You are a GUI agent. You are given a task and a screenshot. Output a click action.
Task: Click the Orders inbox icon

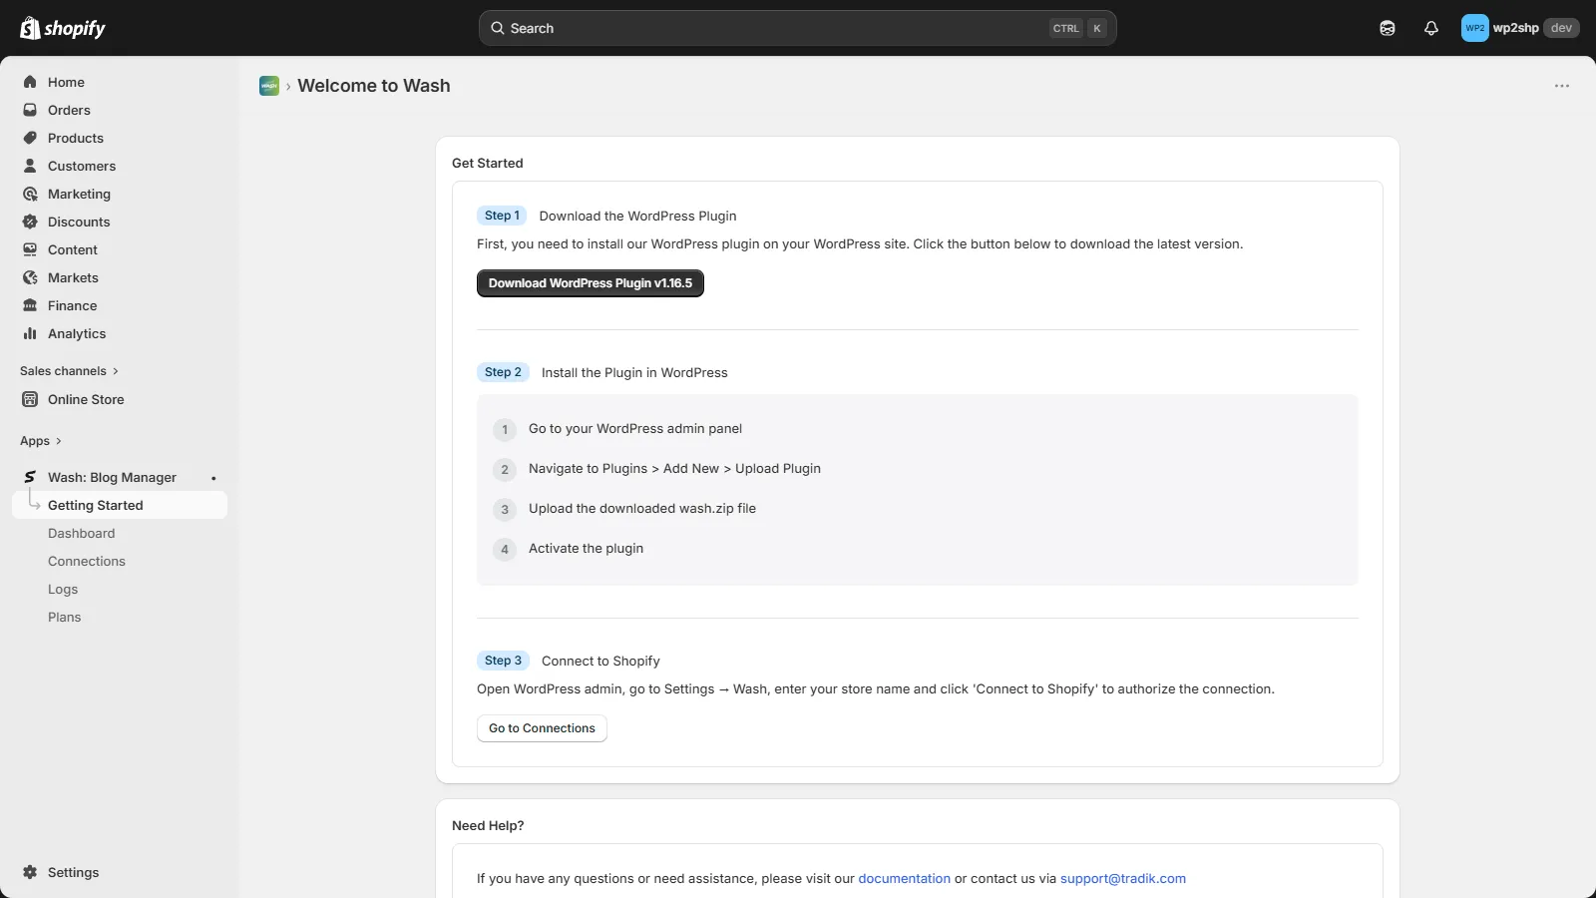(x=30, y=110)
